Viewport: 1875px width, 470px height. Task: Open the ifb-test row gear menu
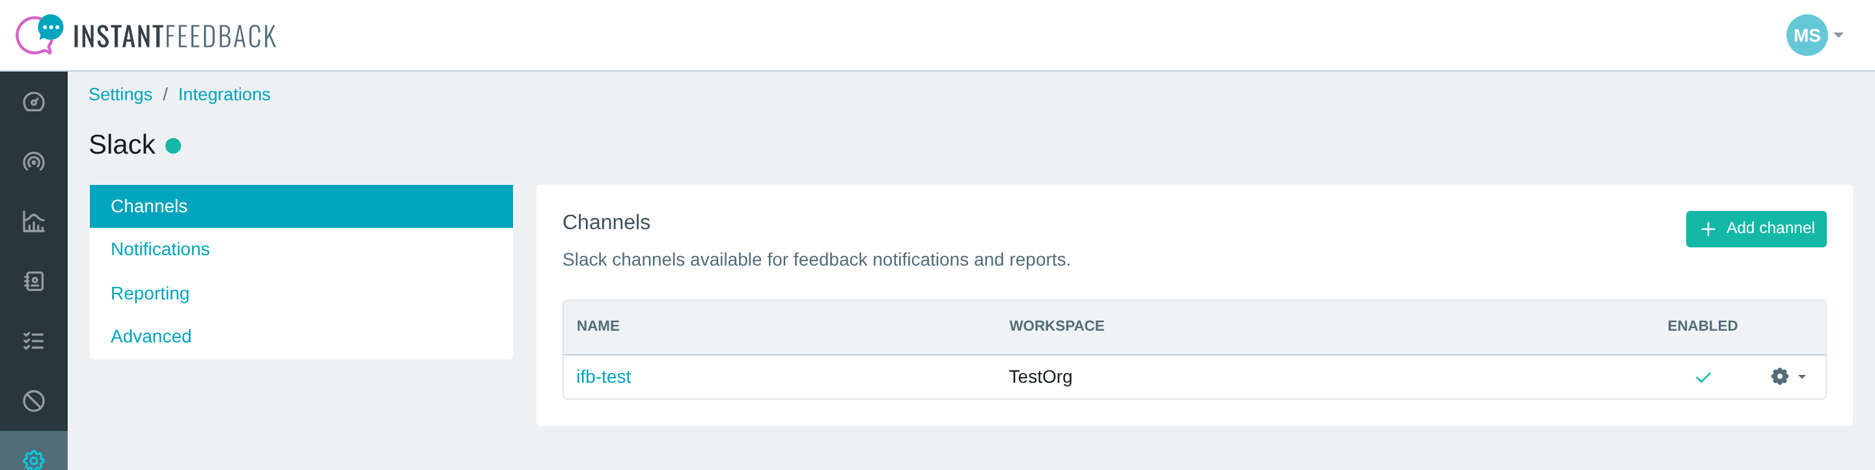tap(1788, 376)
